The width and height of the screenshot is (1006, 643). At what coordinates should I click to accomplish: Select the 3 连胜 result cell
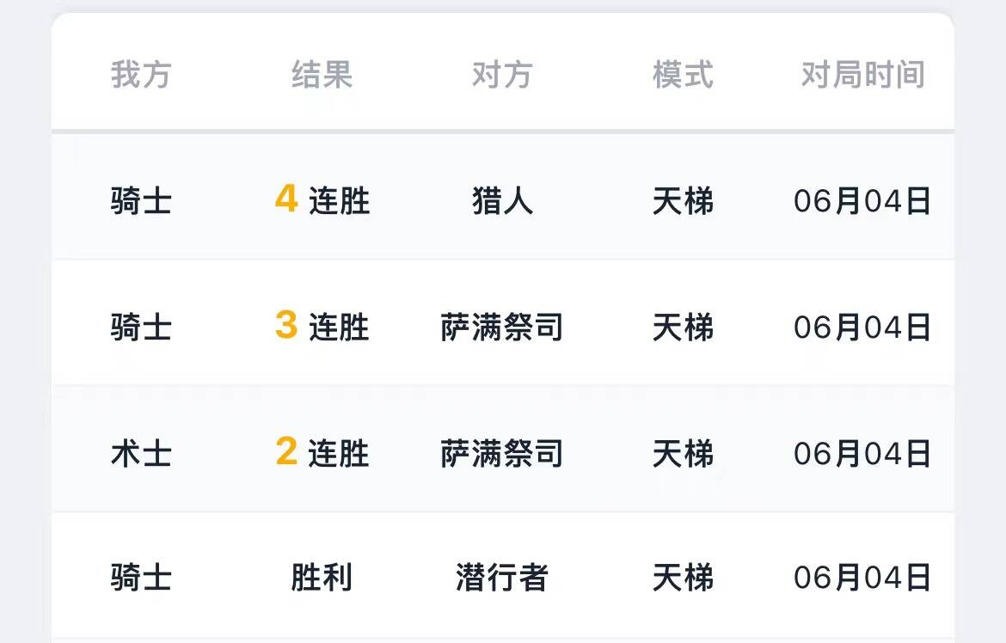coord(322,327)
